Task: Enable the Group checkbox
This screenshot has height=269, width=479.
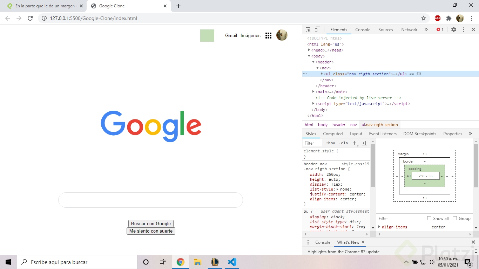Action: point(455,218)
